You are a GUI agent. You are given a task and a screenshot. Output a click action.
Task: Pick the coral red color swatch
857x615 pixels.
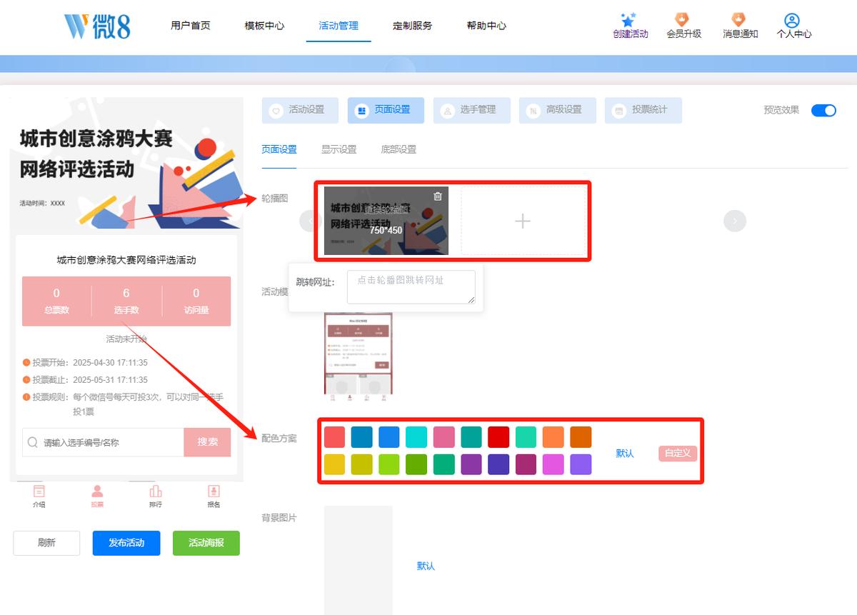pyautogui.click(x=334, y=437)
